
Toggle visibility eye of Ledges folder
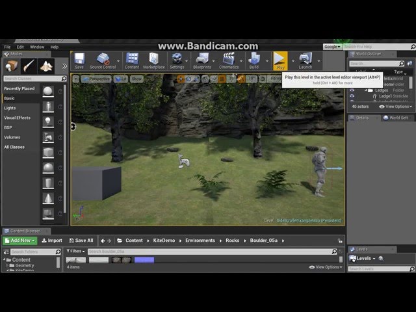pos(352,90)
